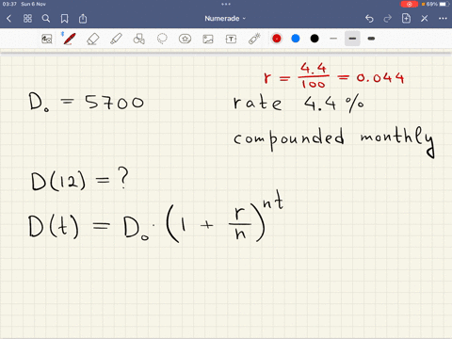Insert an image with the photo tool
The image size is (452, 339).
click(208, 39)
